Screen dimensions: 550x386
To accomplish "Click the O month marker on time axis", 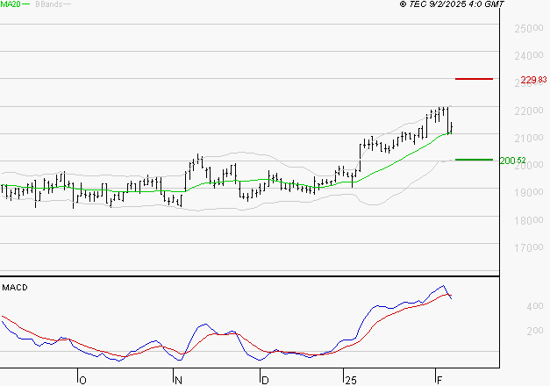I will pos(82,380).
